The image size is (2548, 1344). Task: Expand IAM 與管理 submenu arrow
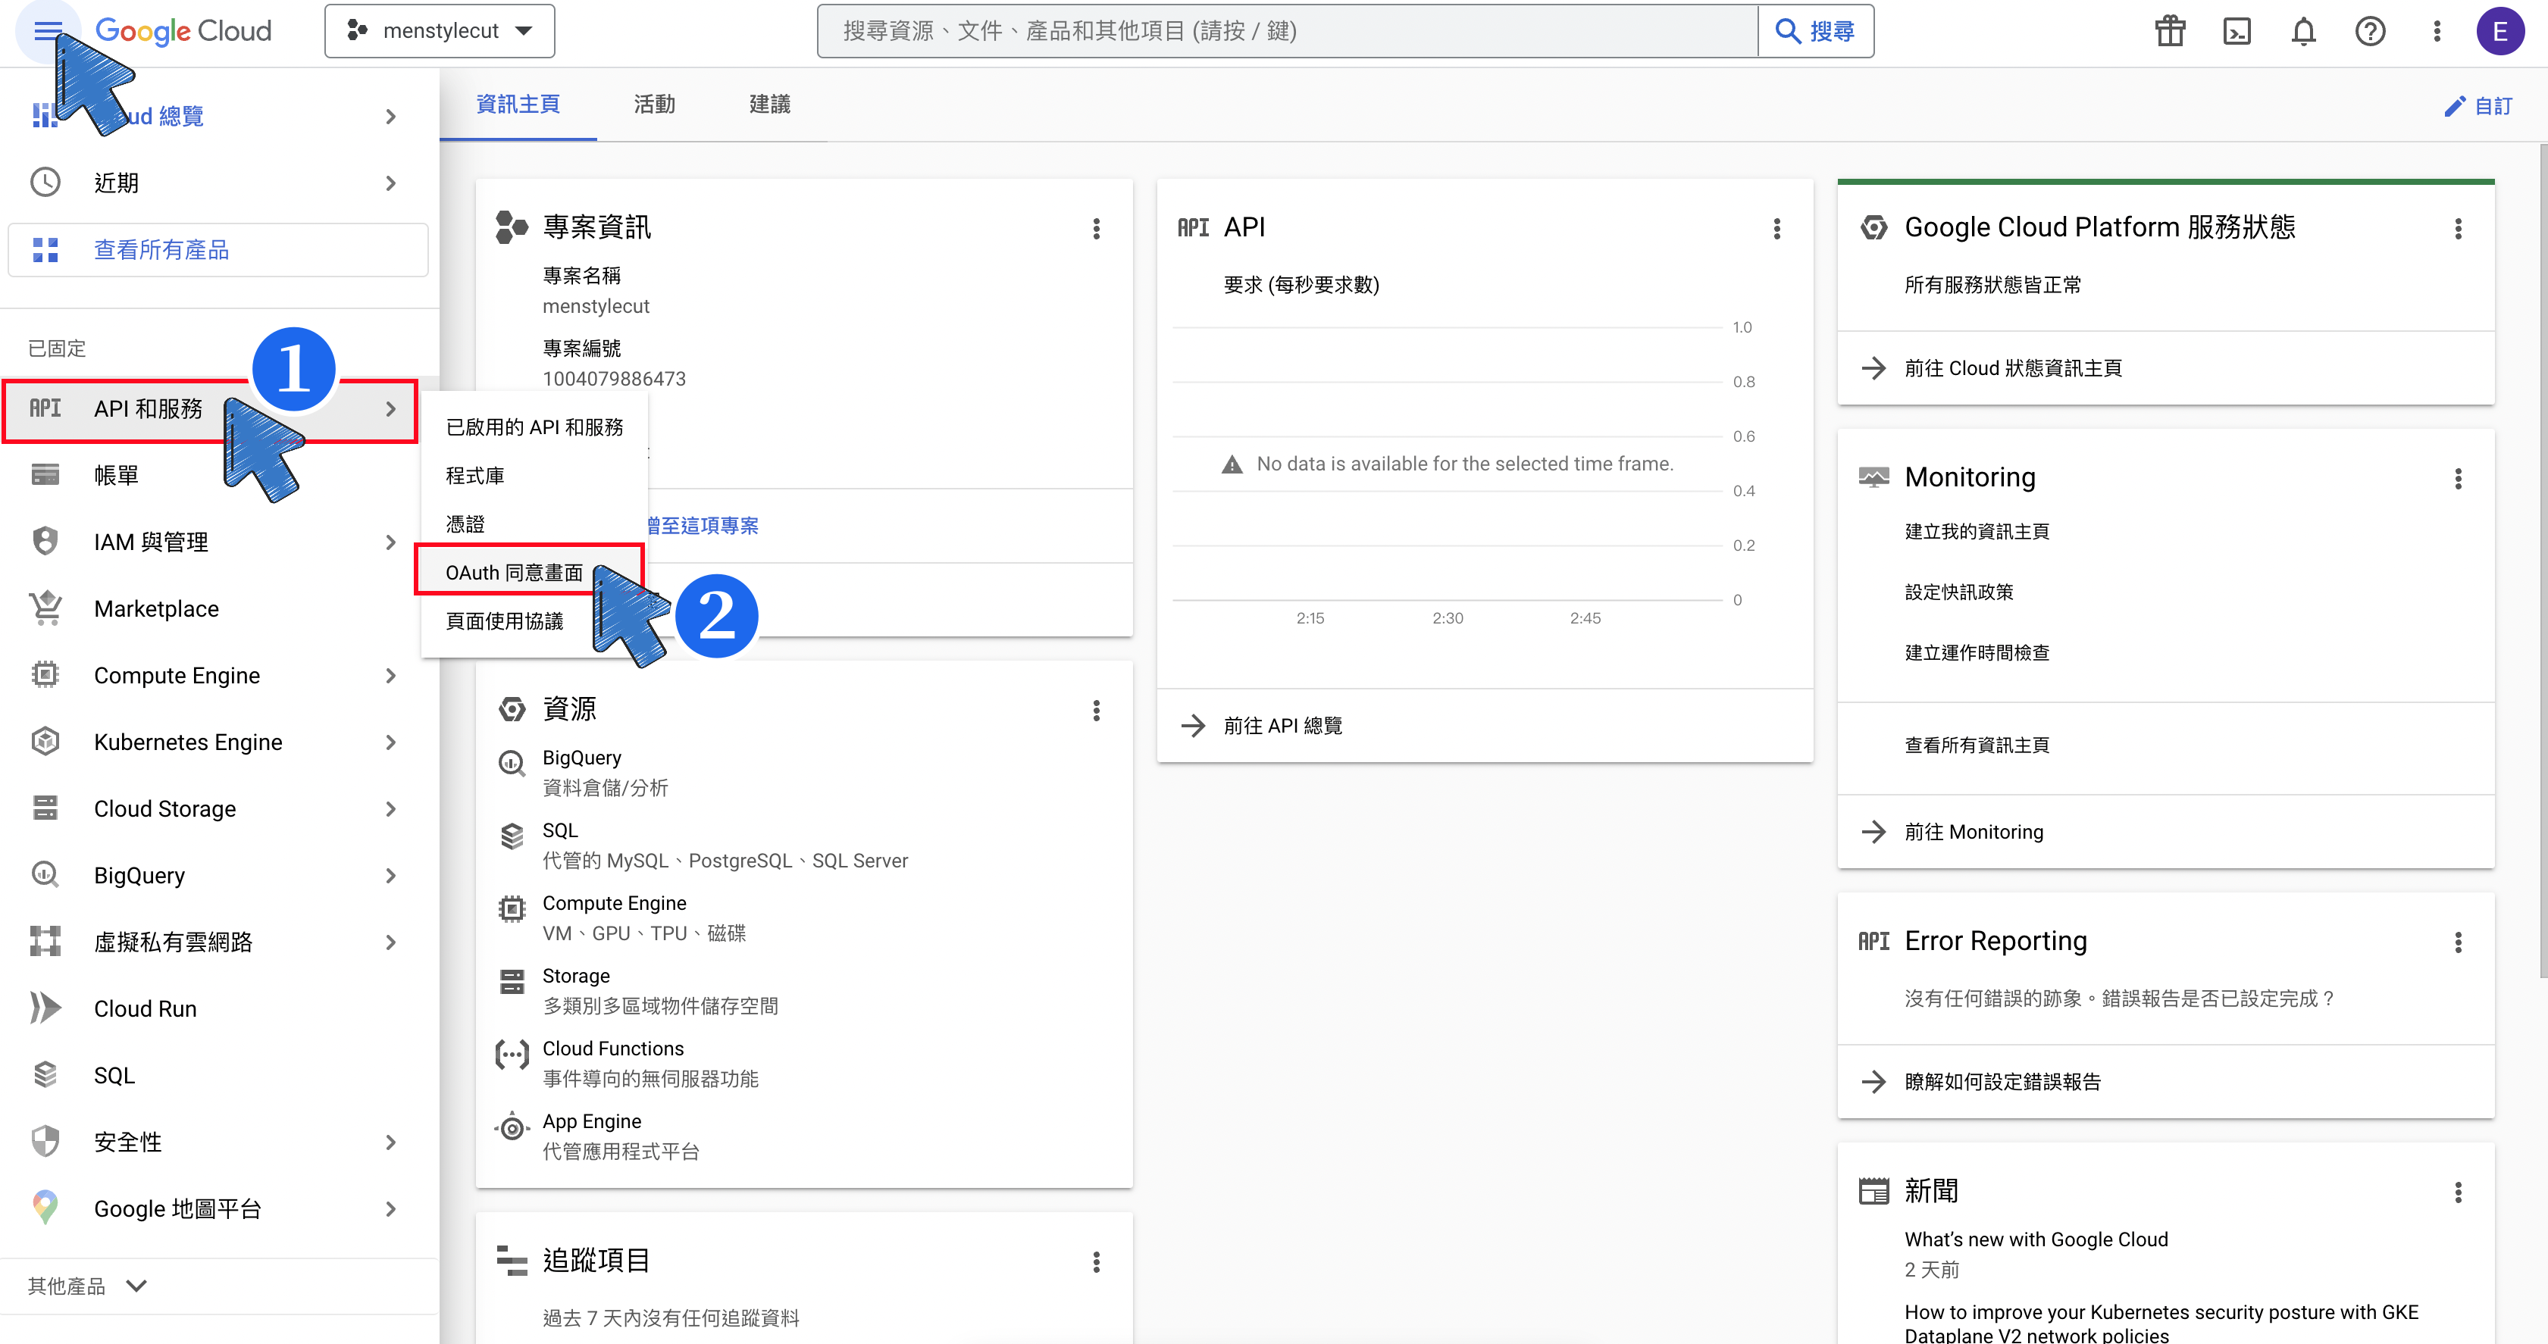point(391,542)
